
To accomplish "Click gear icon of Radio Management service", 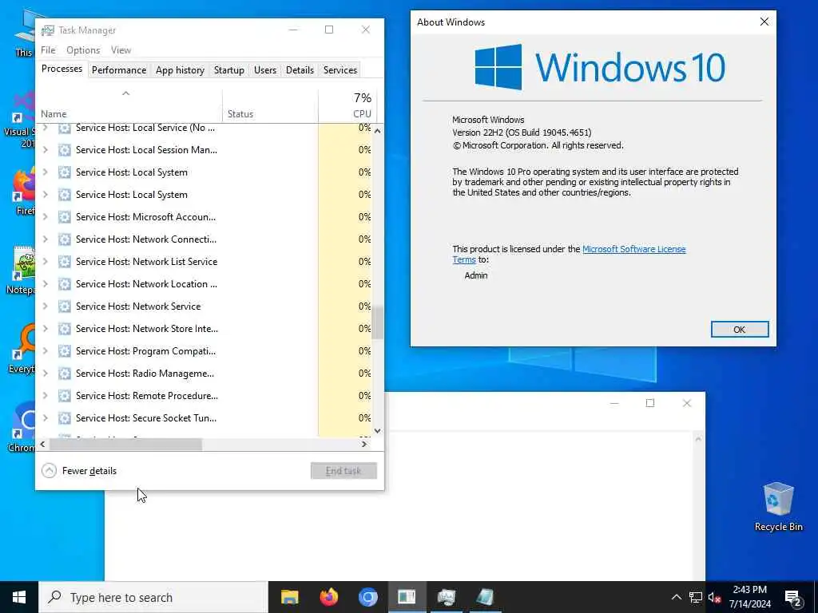I will pos(64,374).
